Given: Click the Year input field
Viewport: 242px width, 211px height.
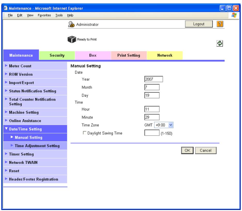Looking at the screenshot, I should [154, 79].
